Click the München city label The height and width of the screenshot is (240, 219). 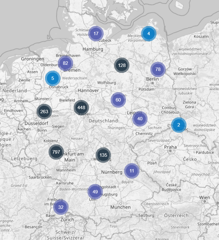tap(120, 207)
